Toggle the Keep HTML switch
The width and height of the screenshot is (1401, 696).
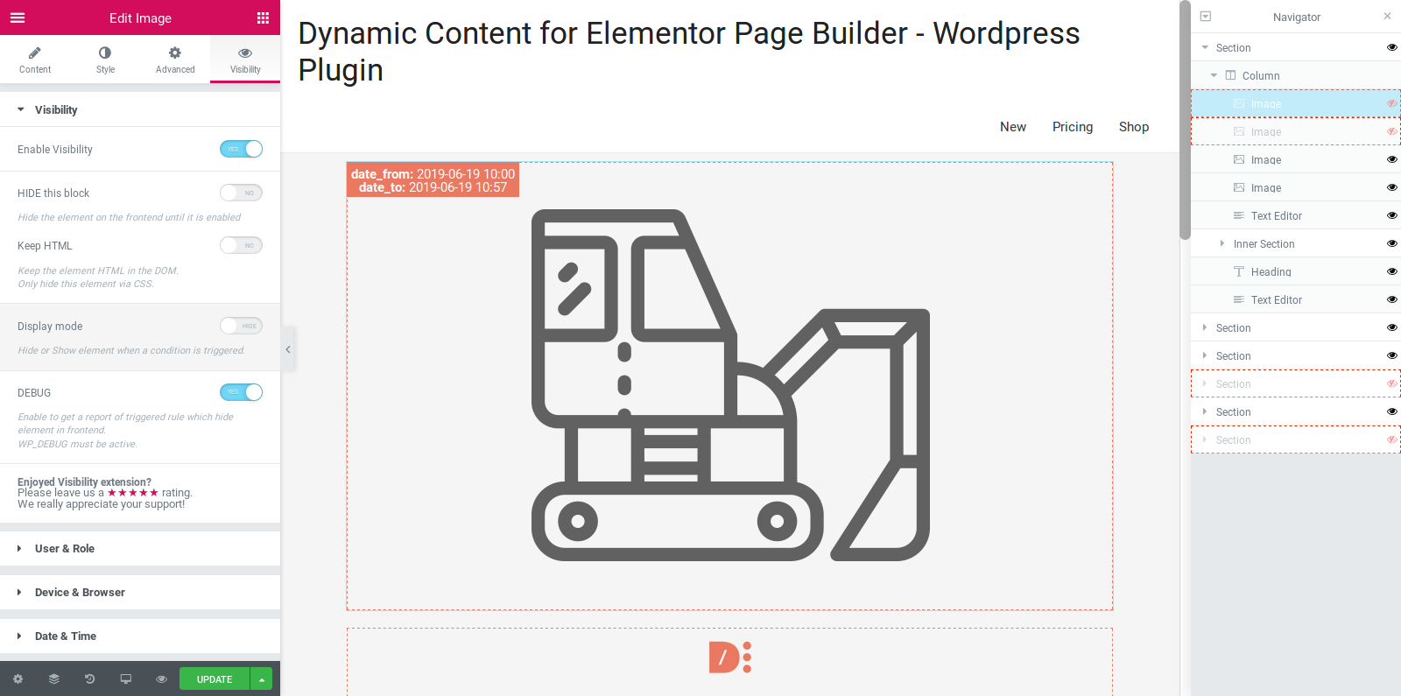pyautogui.click(x=241, y=245)
